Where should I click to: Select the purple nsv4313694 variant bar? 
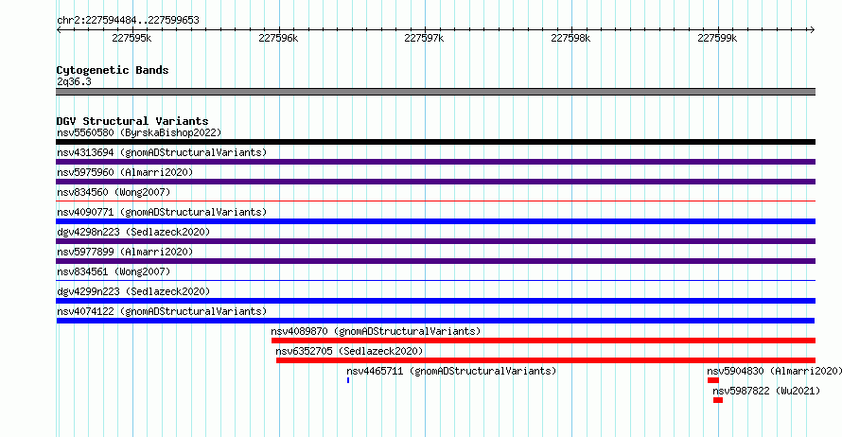[435, 162]
